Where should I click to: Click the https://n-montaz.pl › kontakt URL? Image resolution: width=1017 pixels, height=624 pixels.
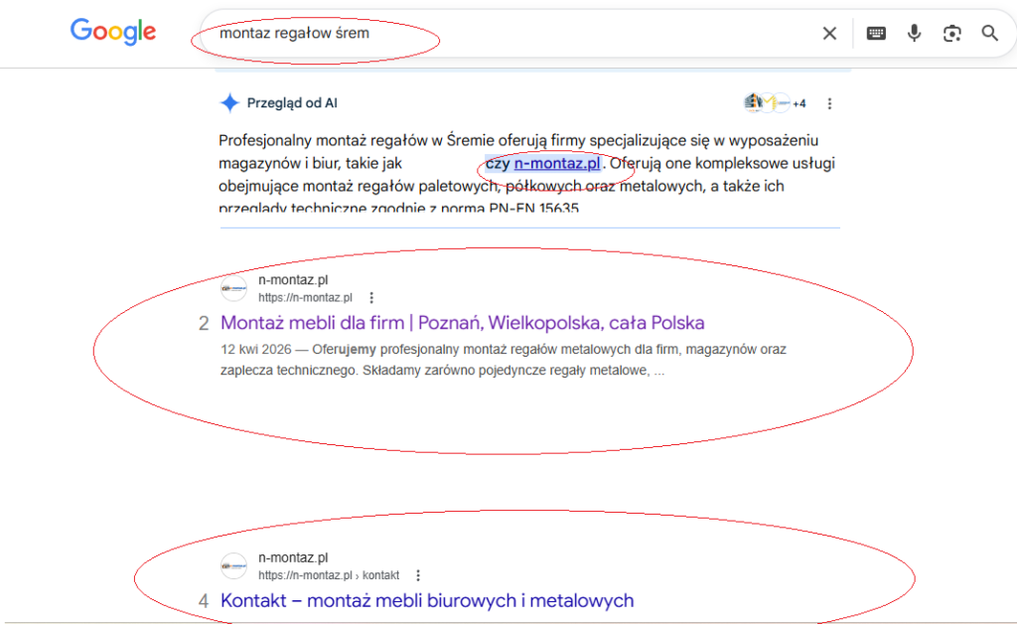328,575
